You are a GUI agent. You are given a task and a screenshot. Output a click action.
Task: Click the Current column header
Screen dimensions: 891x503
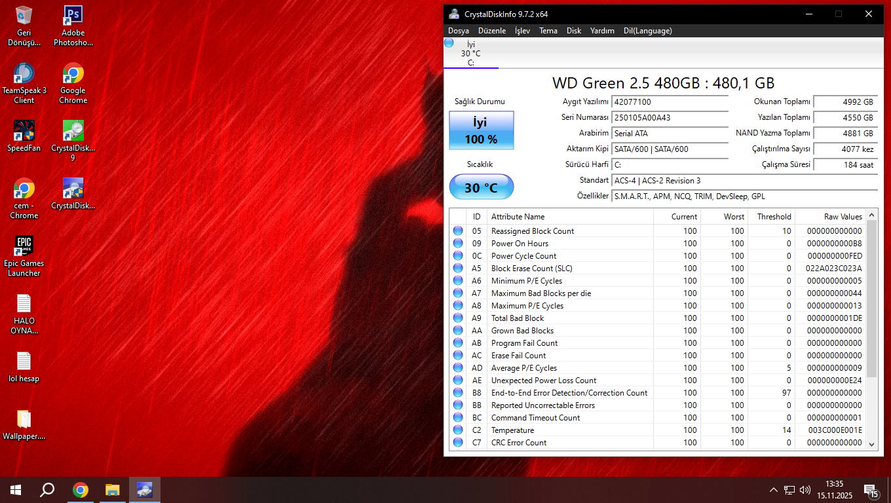[677, 216]
